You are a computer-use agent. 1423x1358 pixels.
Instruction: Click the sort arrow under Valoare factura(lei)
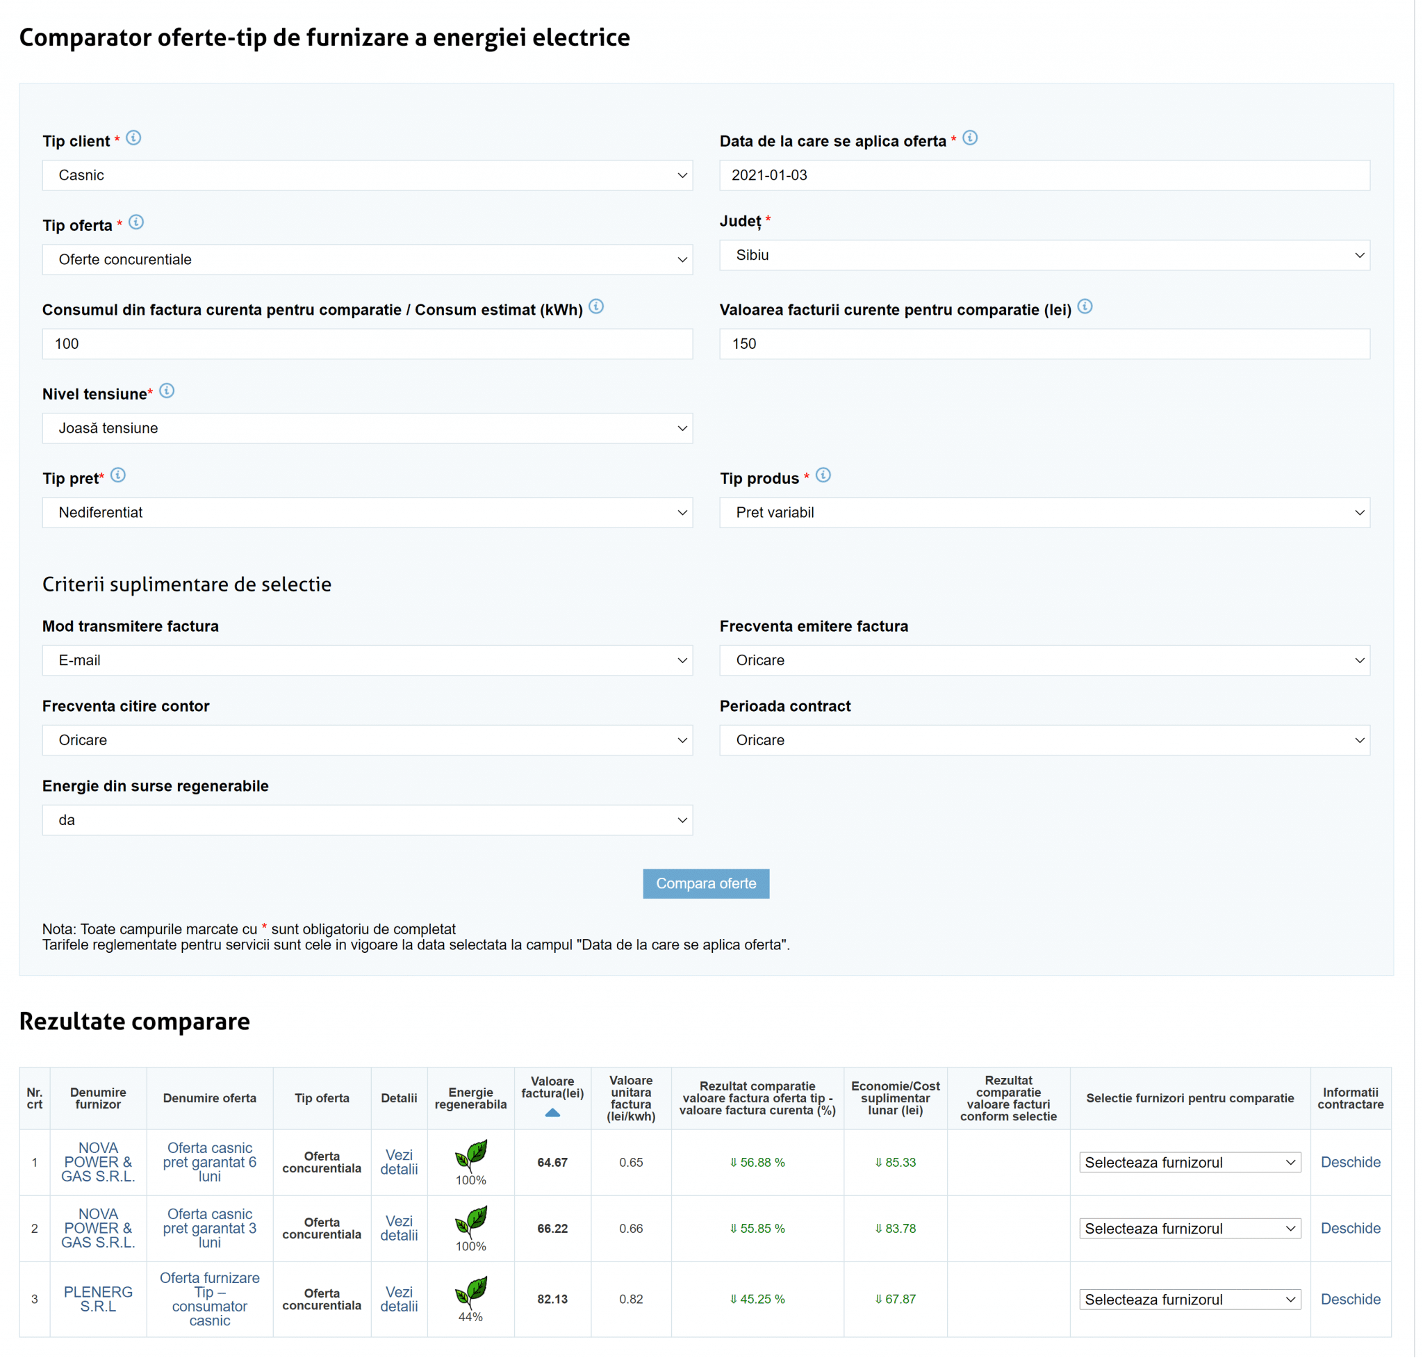[552, 1113]
